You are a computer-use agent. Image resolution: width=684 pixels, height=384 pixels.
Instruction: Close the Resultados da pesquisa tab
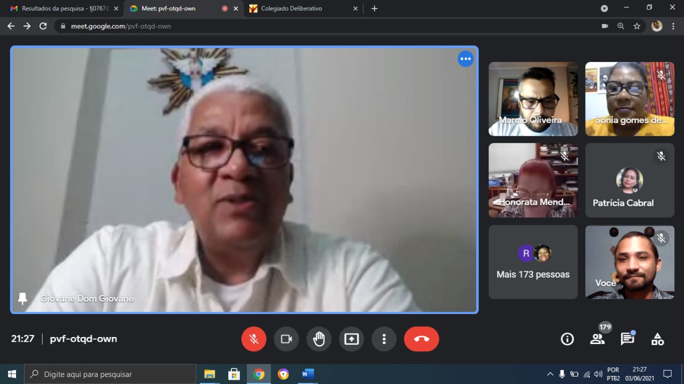116,9
